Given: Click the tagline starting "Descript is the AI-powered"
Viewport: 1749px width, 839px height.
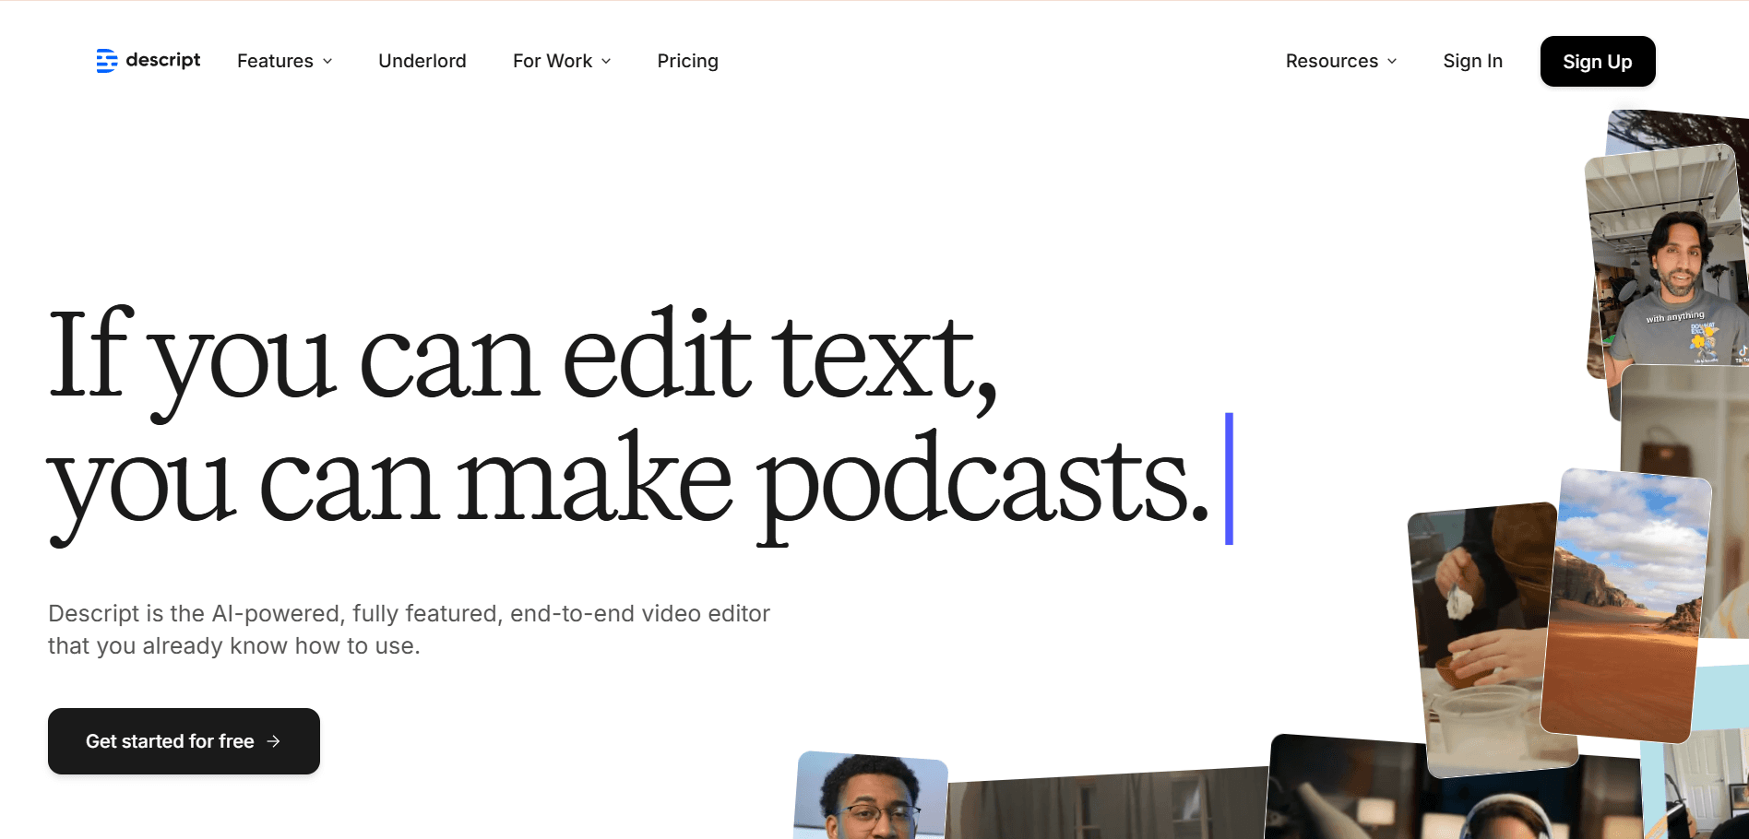Looking at the screenshot, I should pyautogui.click(x=409, y=630).
